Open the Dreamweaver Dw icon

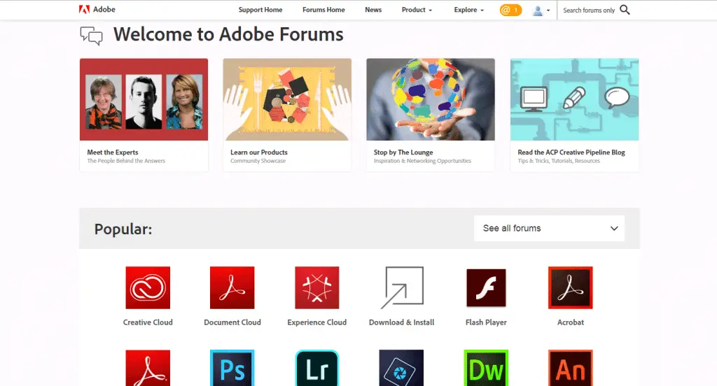(486, 369)
